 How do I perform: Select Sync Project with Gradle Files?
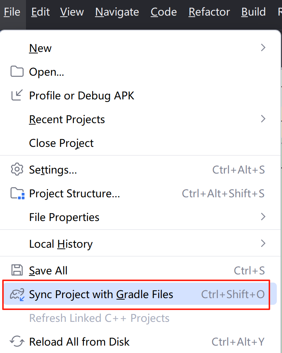(101, 294)
